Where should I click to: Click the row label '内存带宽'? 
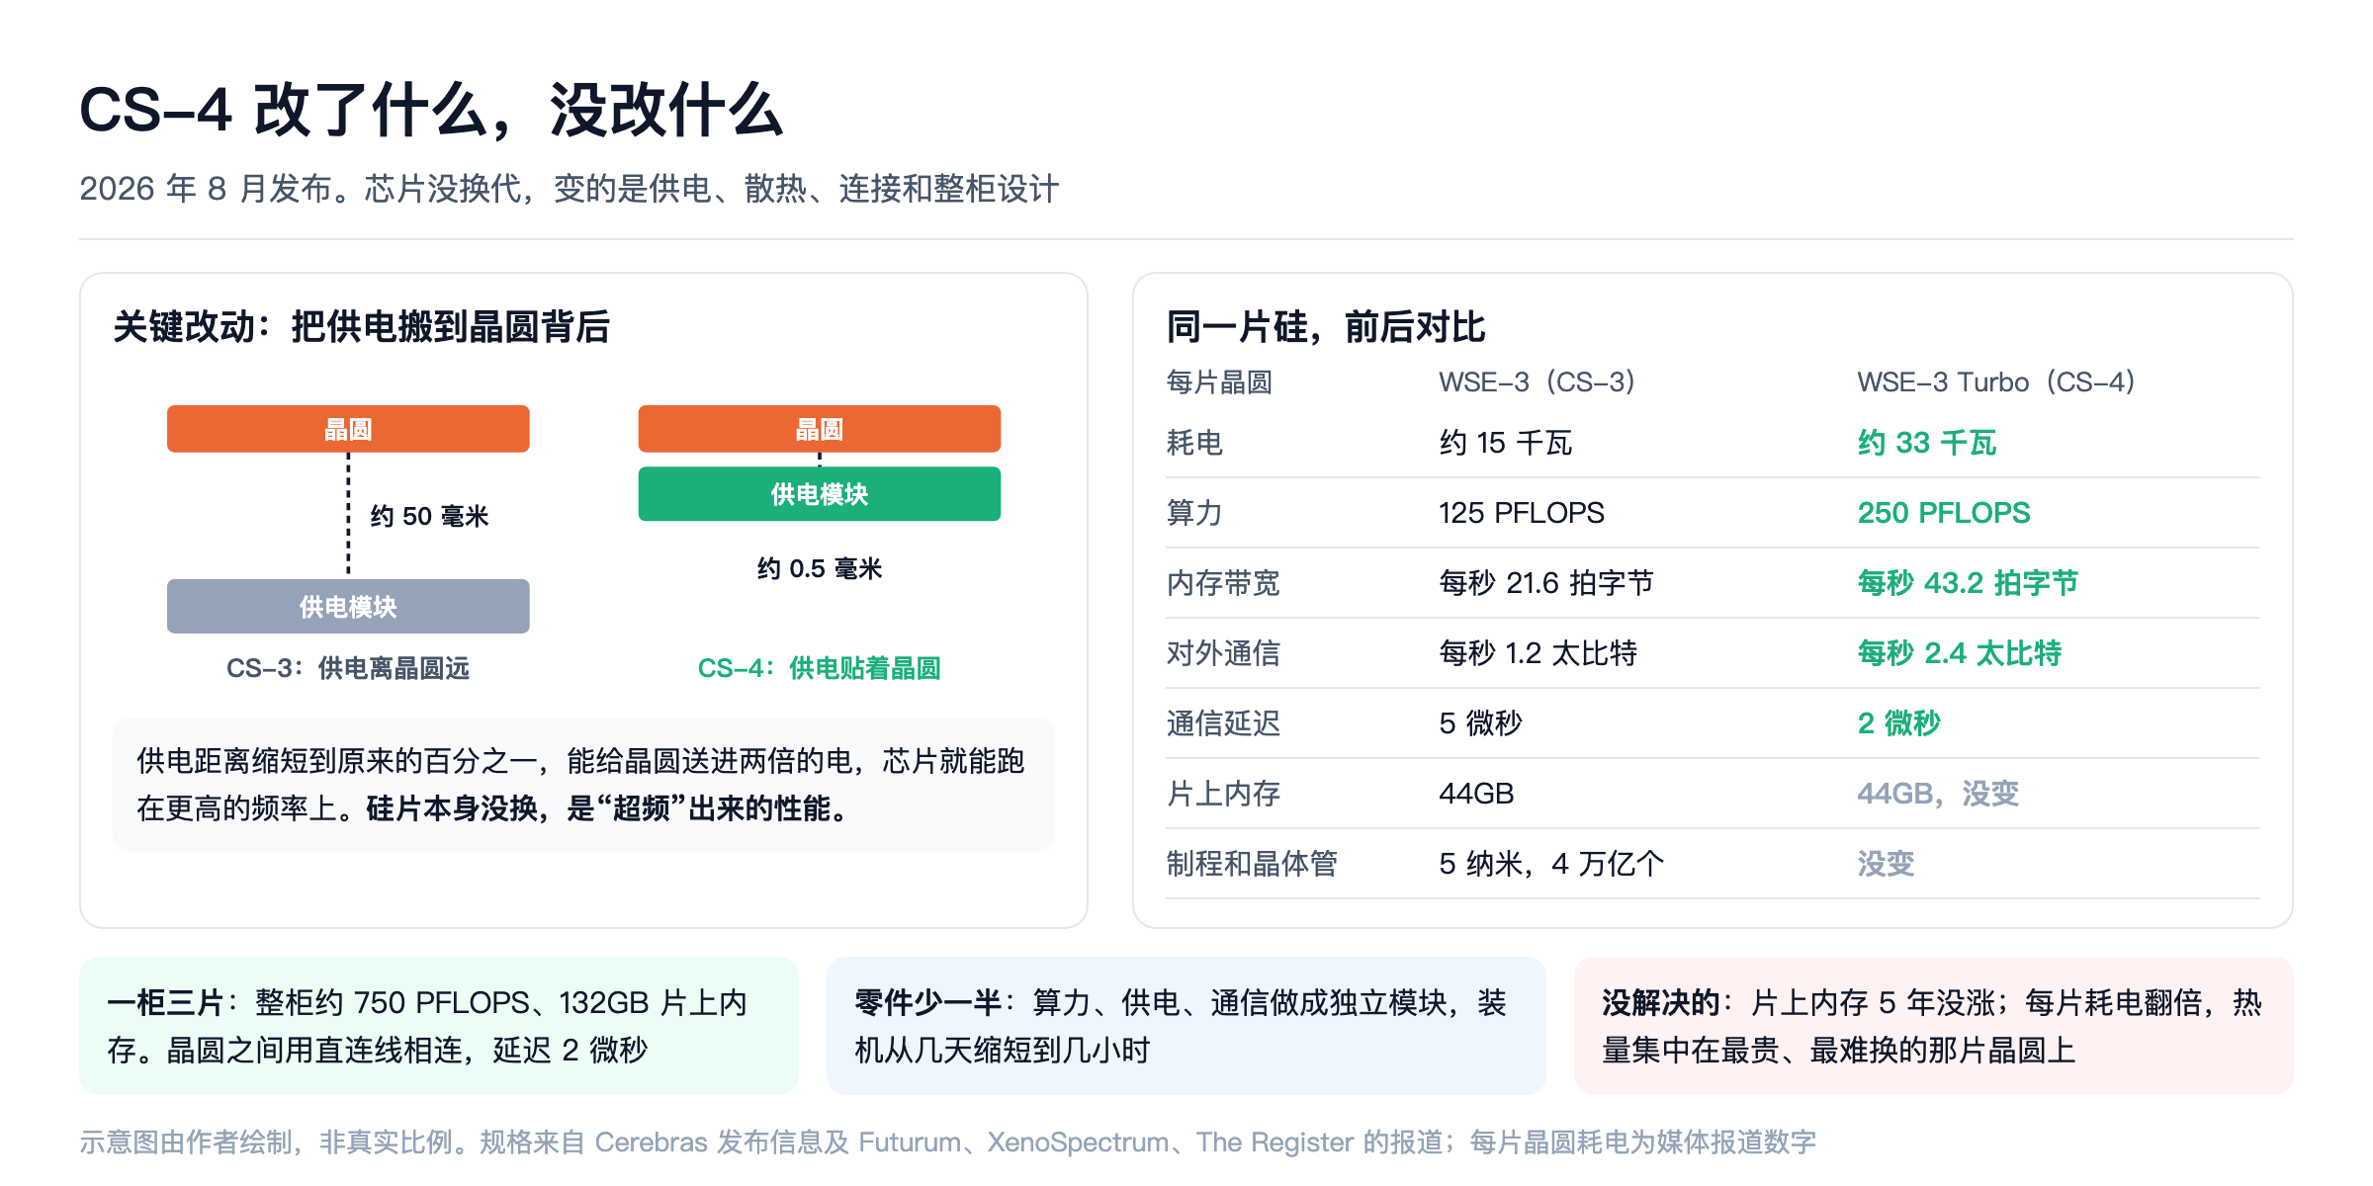[1223, 583]
